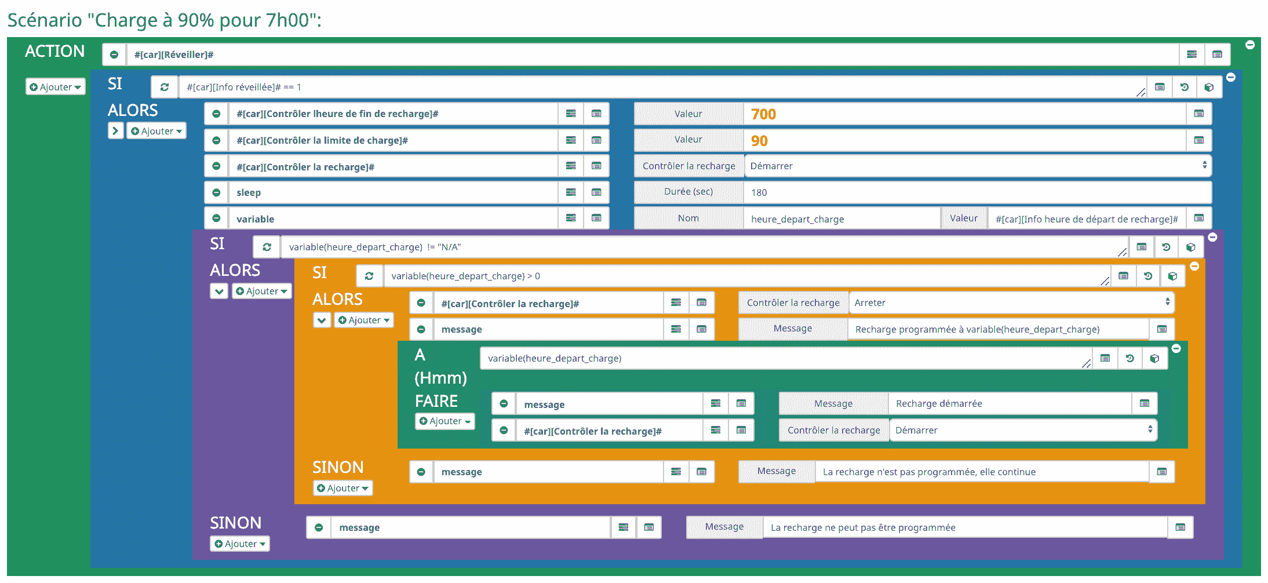Screen dimensions: 1268x583
Task: Click the condition field '#[car][Info réveillée]# == 1'
Action: (663, 87)
